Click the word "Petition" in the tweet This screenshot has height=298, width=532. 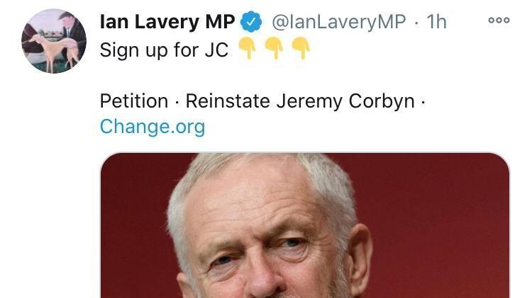click(x=134, y=101)
